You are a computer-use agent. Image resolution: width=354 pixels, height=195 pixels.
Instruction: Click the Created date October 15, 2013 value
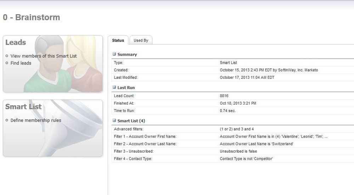[269, 70]
